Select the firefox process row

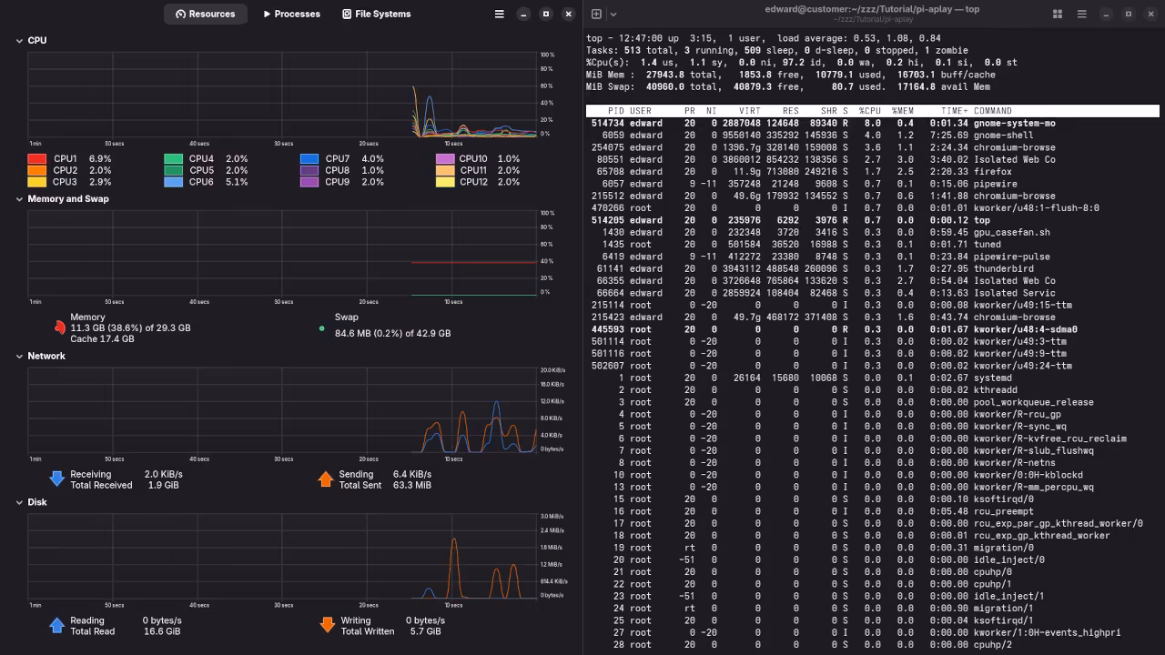873,172
